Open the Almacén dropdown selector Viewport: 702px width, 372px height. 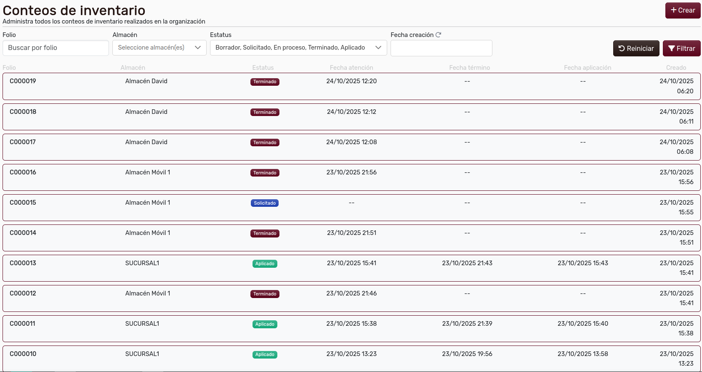[159, 48]
